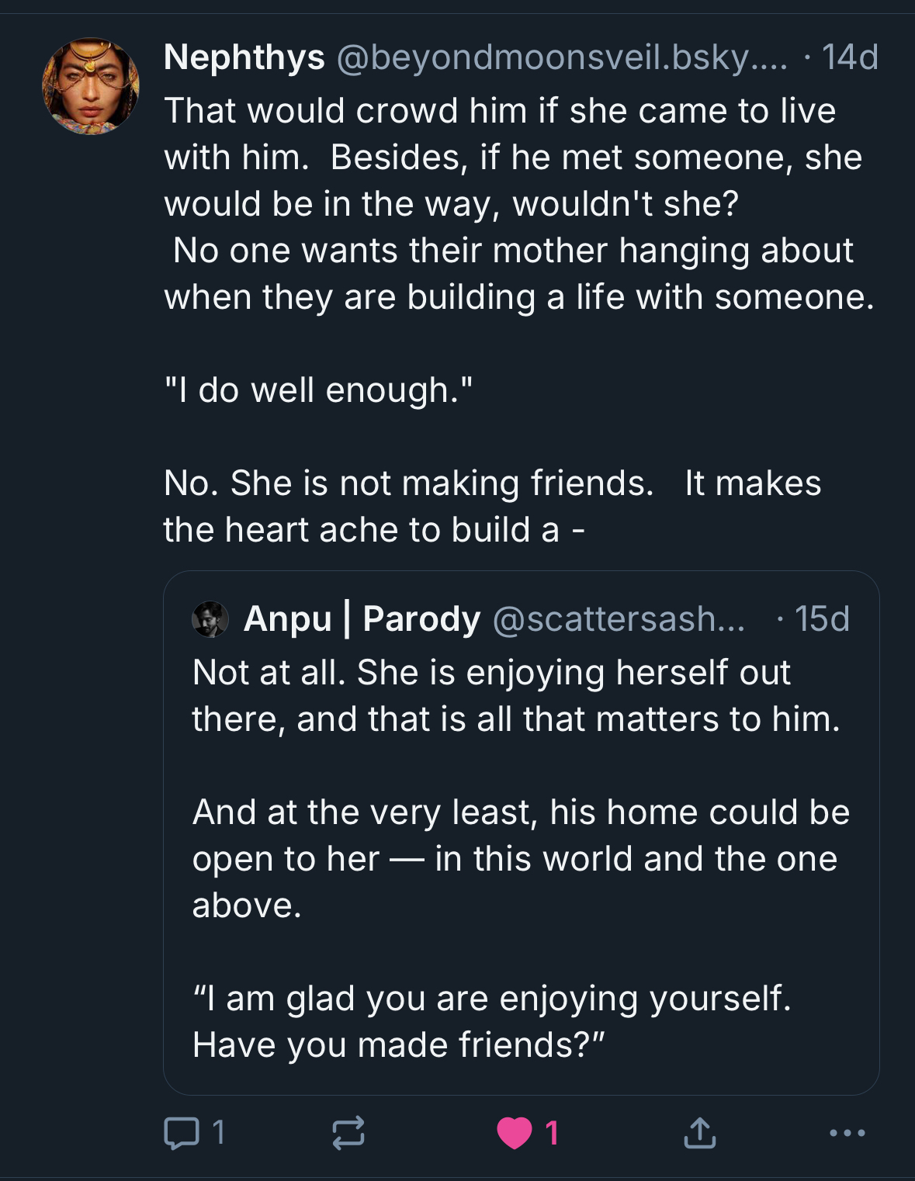The height and width of the screenshot is (1181, 915).
Task: Share the post using the upload arrow icon
Action: pyautogui.click(x=699, y=1133)
